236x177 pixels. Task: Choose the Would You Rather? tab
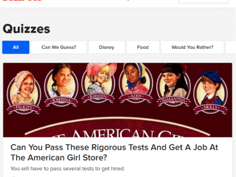click(x=192, y=47)
